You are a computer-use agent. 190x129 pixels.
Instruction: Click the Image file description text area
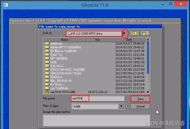(x=97, y=120)
